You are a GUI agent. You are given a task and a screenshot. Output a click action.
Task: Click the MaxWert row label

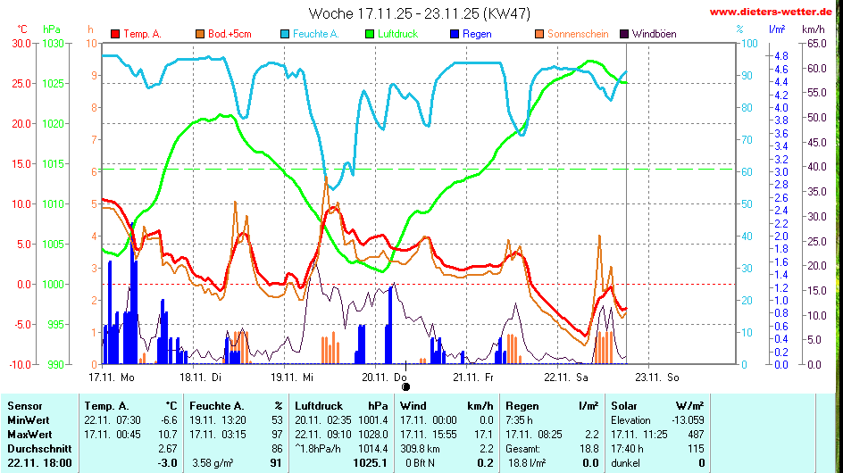(x=29, y=434)
